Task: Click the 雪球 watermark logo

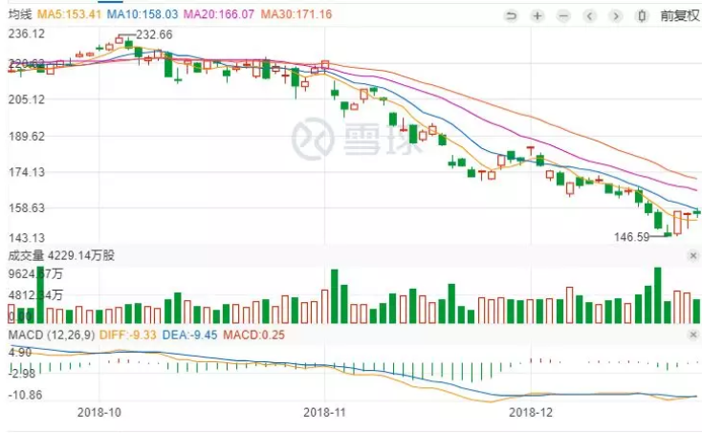Action: 345,139
